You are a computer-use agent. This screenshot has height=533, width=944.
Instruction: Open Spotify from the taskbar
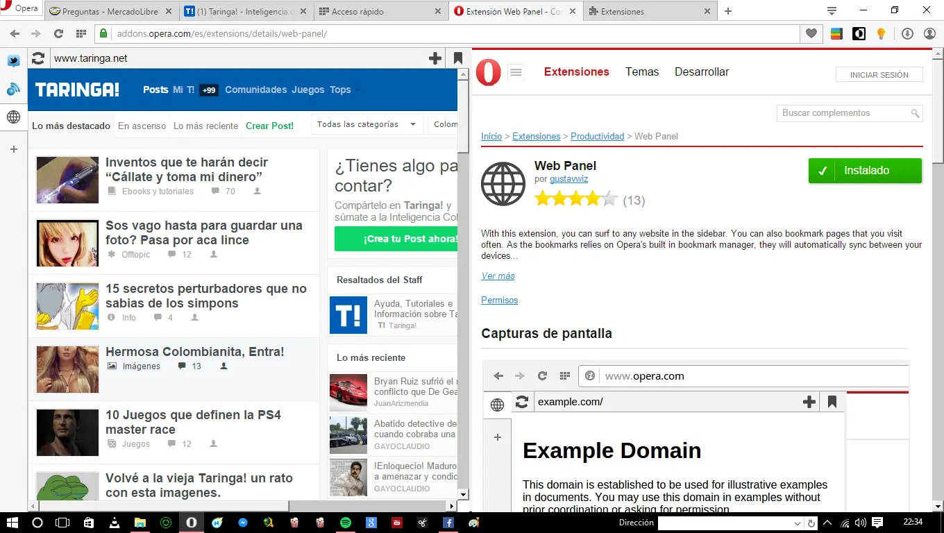(x=346, y=523)
